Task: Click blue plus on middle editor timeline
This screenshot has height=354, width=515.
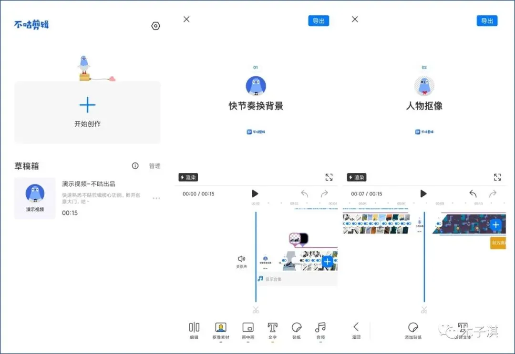Action: click(328, 262)
